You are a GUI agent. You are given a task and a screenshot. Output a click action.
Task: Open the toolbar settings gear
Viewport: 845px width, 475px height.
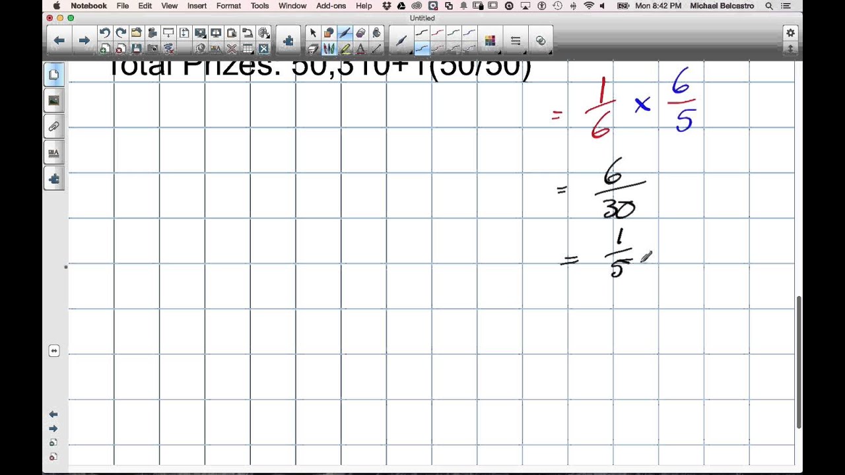coord(790,33)
